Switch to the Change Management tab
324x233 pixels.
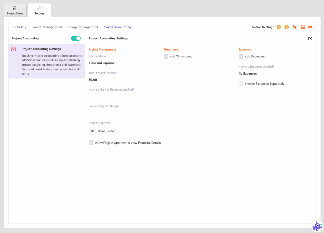[x=82, y=27]
